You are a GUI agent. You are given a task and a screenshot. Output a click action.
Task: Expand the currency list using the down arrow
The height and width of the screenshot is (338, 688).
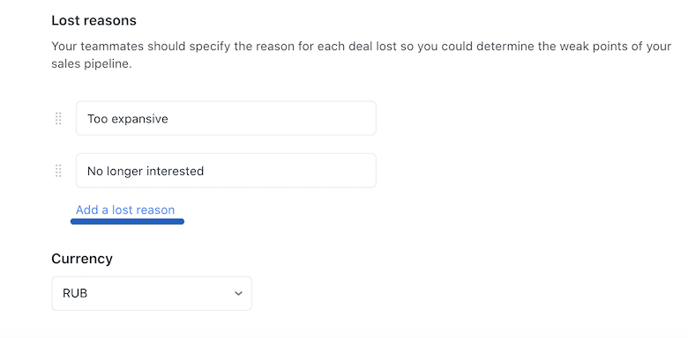point(238,293)
